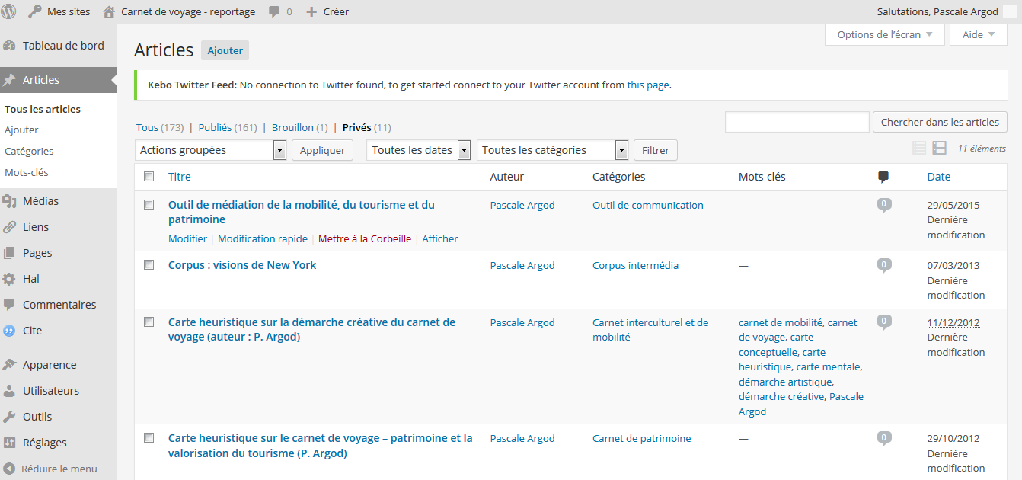
Task: Send the first article to Mettre à la Corbeille
Action: [x=365, y=238]
